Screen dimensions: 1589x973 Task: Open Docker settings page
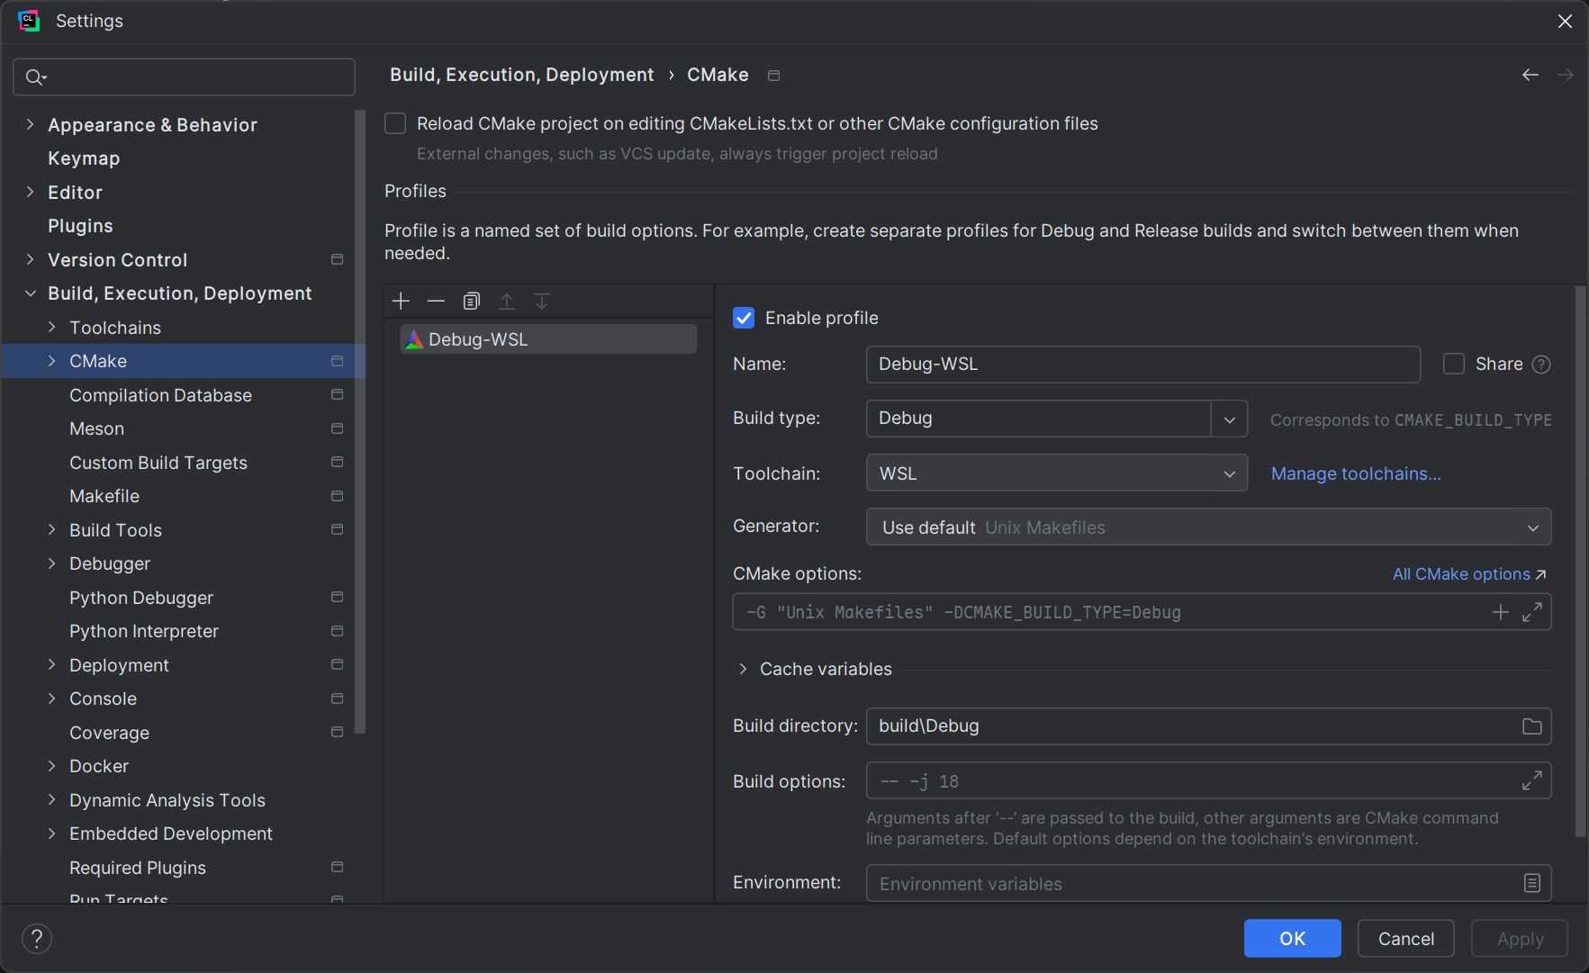pos(99,766)
